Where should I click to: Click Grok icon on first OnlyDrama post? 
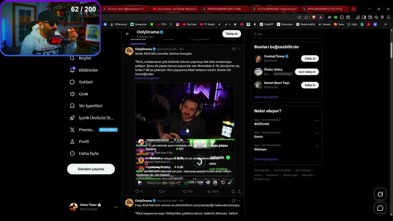pyautogui.click(x=234, y=49)
